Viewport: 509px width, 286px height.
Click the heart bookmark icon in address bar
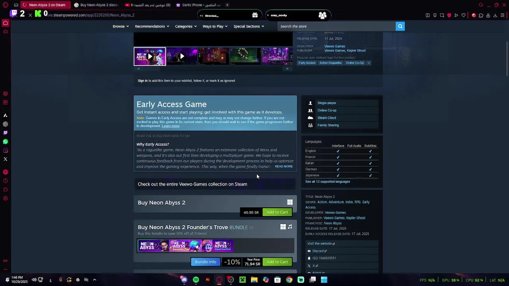(x=463, y=15)
